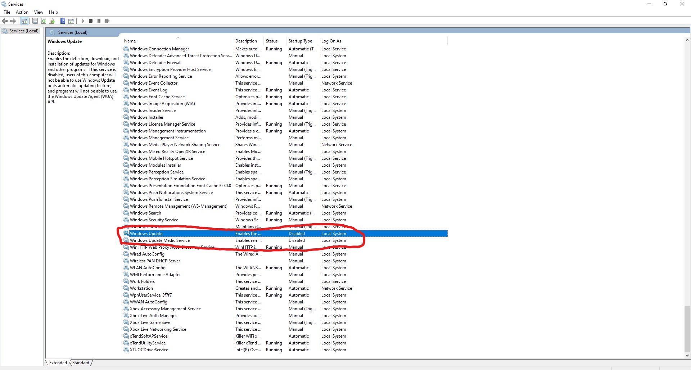Image resolution: width=691 pixels, height=370 pixels.
Task: Select WMI Performance Adapter row
Action: [x=285, y=274]
